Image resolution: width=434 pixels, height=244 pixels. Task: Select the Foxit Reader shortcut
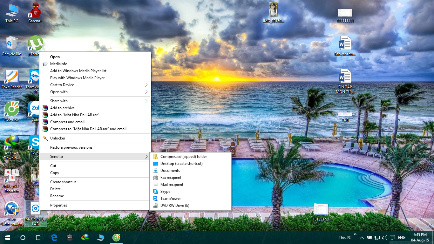(12, 77)
